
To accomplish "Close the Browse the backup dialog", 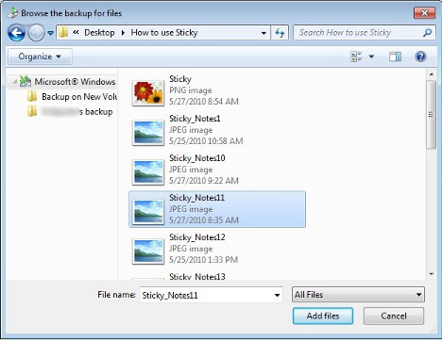I will (x=424, y=13).
